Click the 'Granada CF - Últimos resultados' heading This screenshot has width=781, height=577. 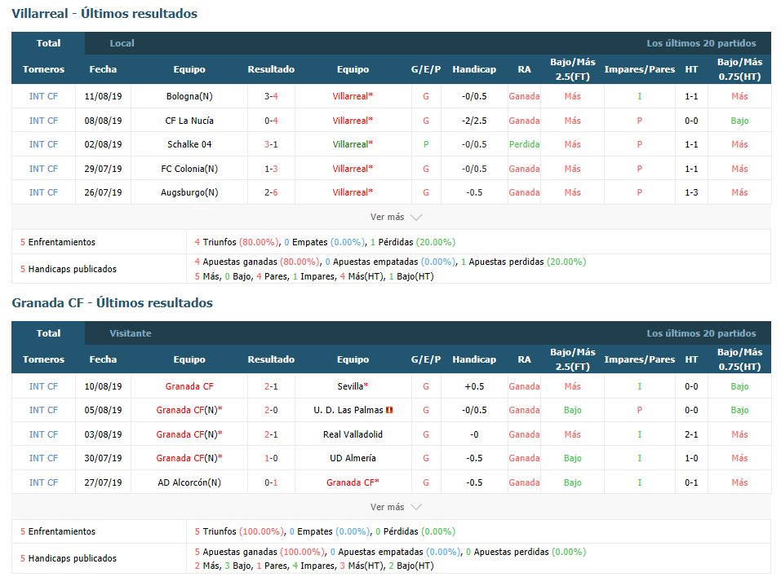(x=112, y=303)
